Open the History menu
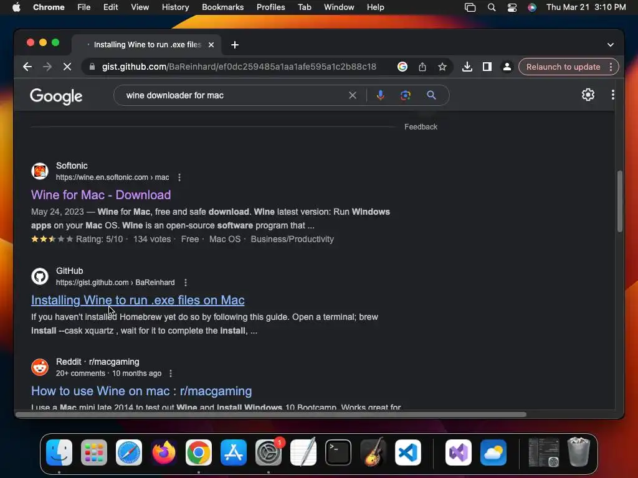638x478 pixels. 175,7
